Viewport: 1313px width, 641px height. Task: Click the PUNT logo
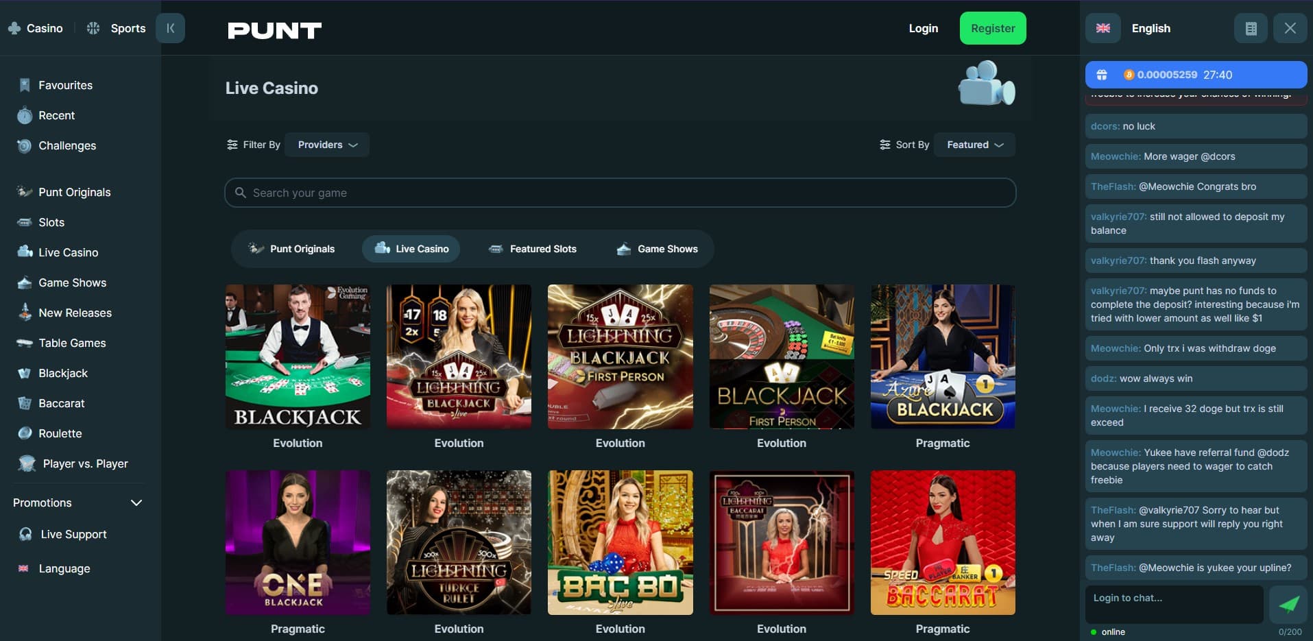tap(274, 30)
